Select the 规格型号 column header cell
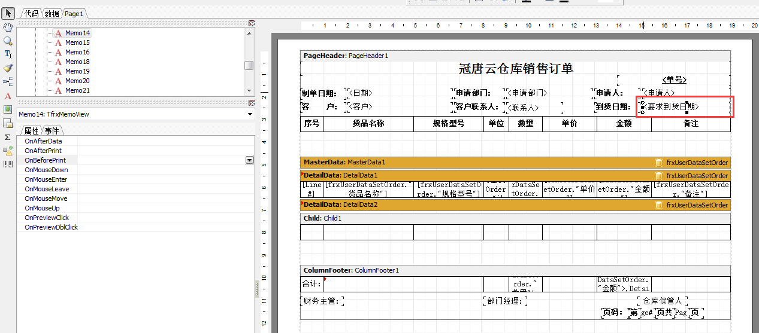The width and height of the screenshot is (759, 333). coord(449,124)
